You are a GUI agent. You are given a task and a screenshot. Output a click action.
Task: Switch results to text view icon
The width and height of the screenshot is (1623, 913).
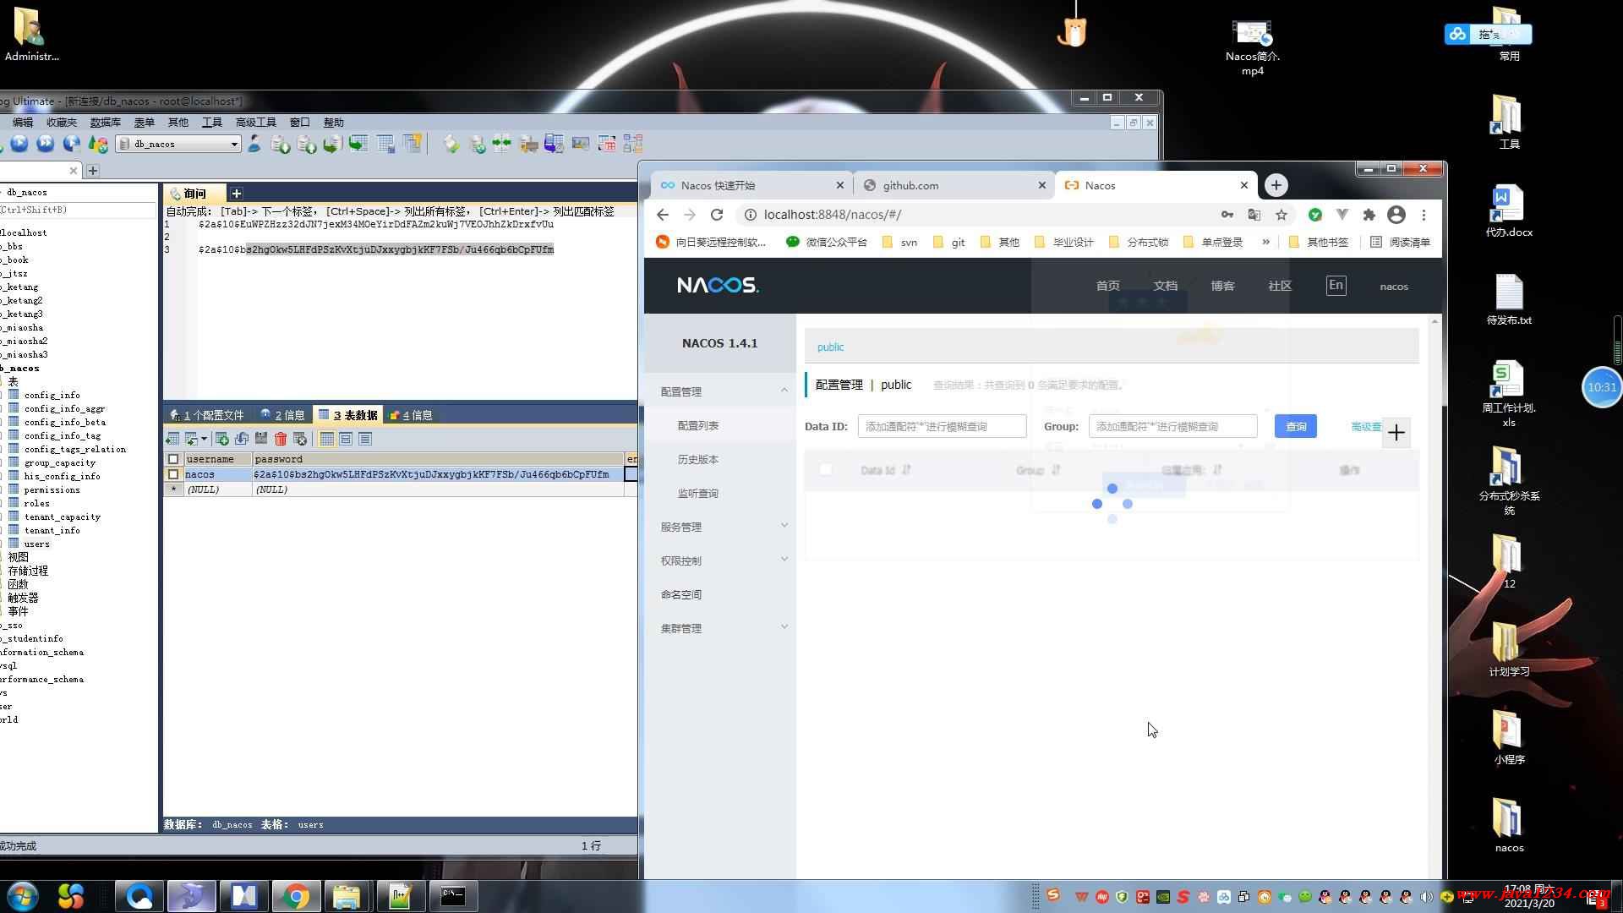pyautogui.click(x=365, y=439)
